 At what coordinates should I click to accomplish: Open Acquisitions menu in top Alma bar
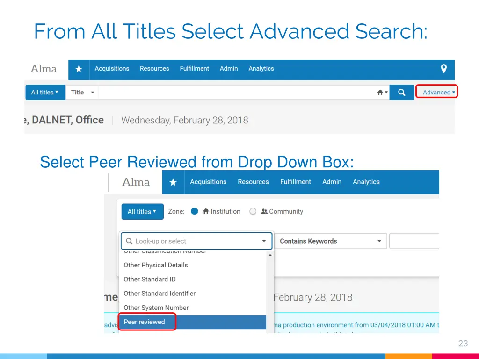coord(112,69)
